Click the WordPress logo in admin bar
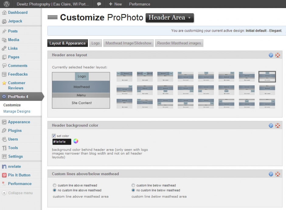Screen dimensions: 286x210 point(7,4)
